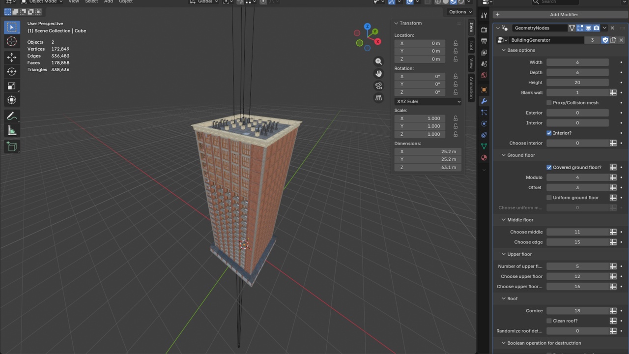Open Output properties tab

coord(484,41)
